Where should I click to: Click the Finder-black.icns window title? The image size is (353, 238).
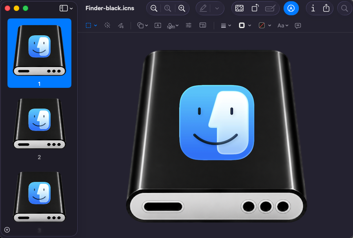tap(110, 8)
